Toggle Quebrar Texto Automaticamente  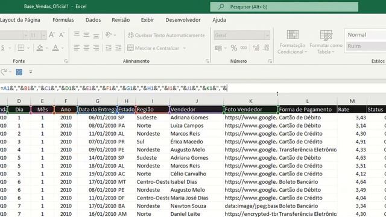click(x=166, y=35)
